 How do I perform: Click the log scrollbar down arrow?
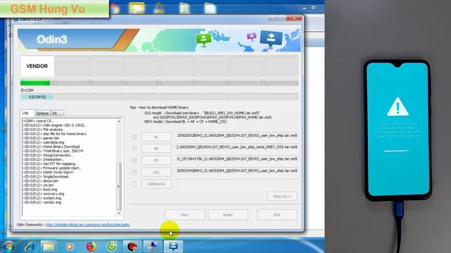point(119,213)
